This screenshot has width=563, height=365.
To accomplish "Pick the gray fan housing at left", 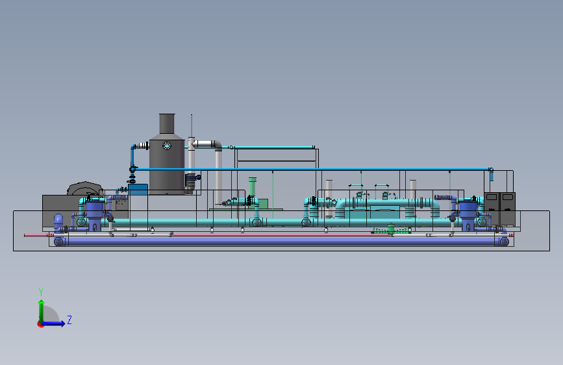I will point(85,188).
